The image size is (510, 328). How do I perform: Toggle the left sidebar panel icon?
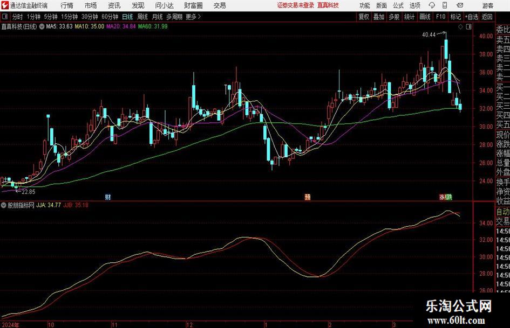4,17
